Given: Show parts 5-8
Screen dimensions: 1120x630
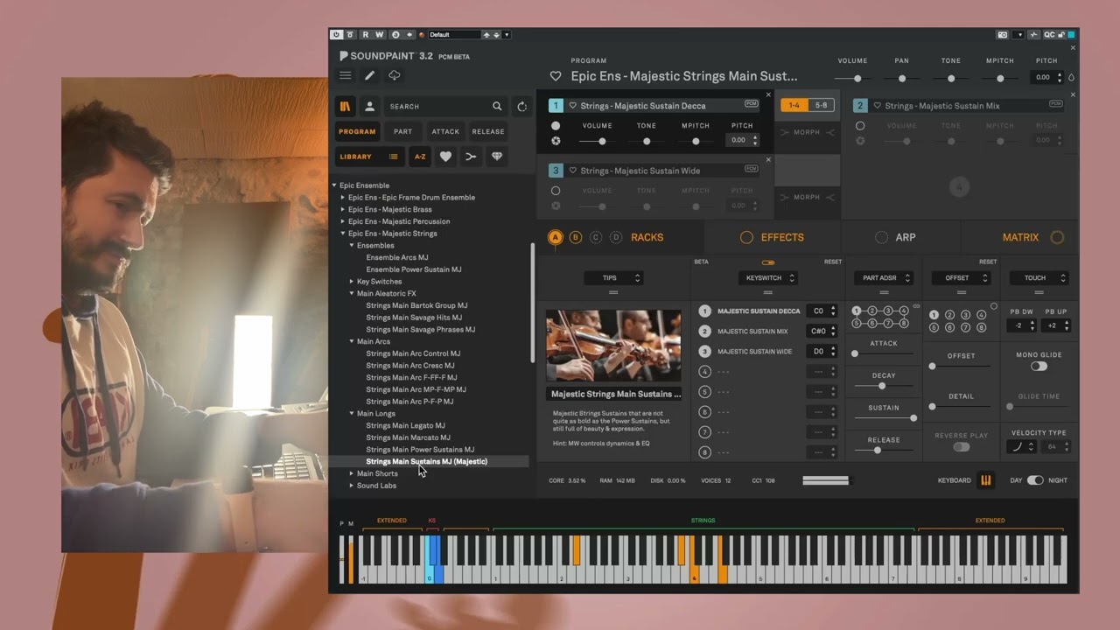Looking at the screenshot, I should 821,106.
